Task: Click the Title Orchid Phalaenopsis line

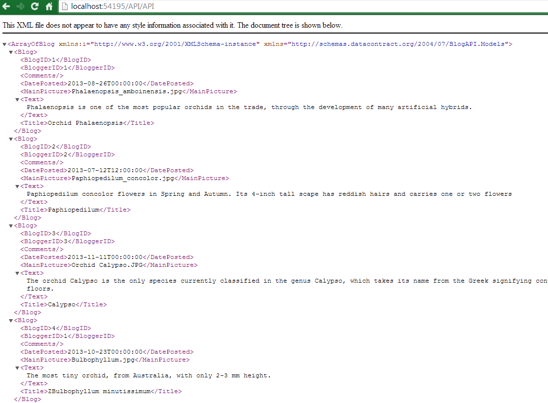Action: (87, 123)
